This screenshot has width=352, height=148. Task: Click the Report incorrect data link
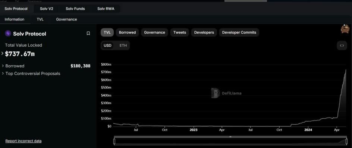pos(23,141)
